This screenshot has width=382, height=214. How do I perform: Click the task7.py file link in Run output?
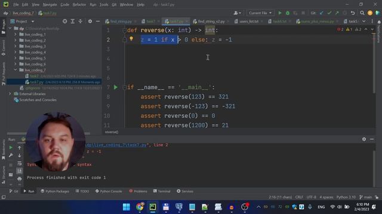point(116,145)
